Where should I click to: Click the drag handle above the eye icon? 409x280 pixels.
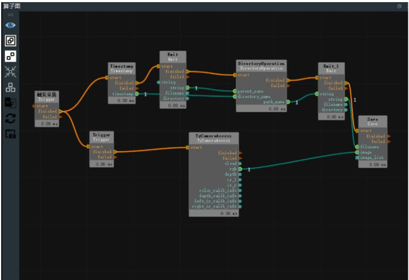(x=10, y=15)
